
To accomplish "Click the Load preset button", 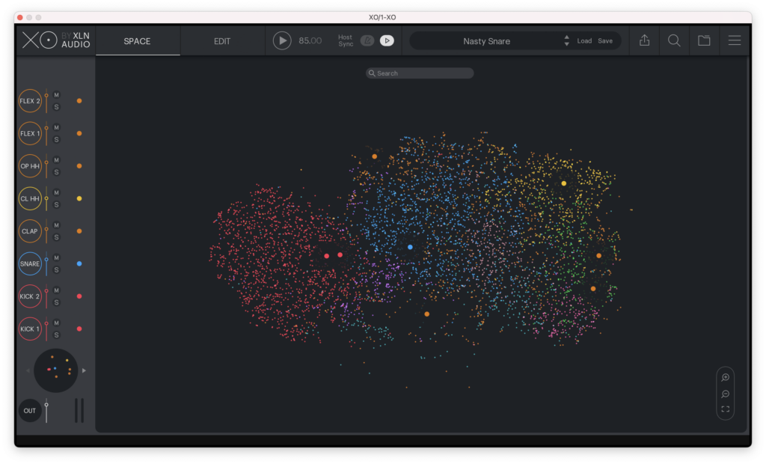I will coord(584,41).
